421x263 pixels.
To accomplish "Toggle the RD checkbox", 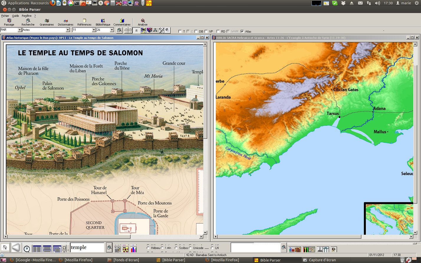I will coord(218,31).
